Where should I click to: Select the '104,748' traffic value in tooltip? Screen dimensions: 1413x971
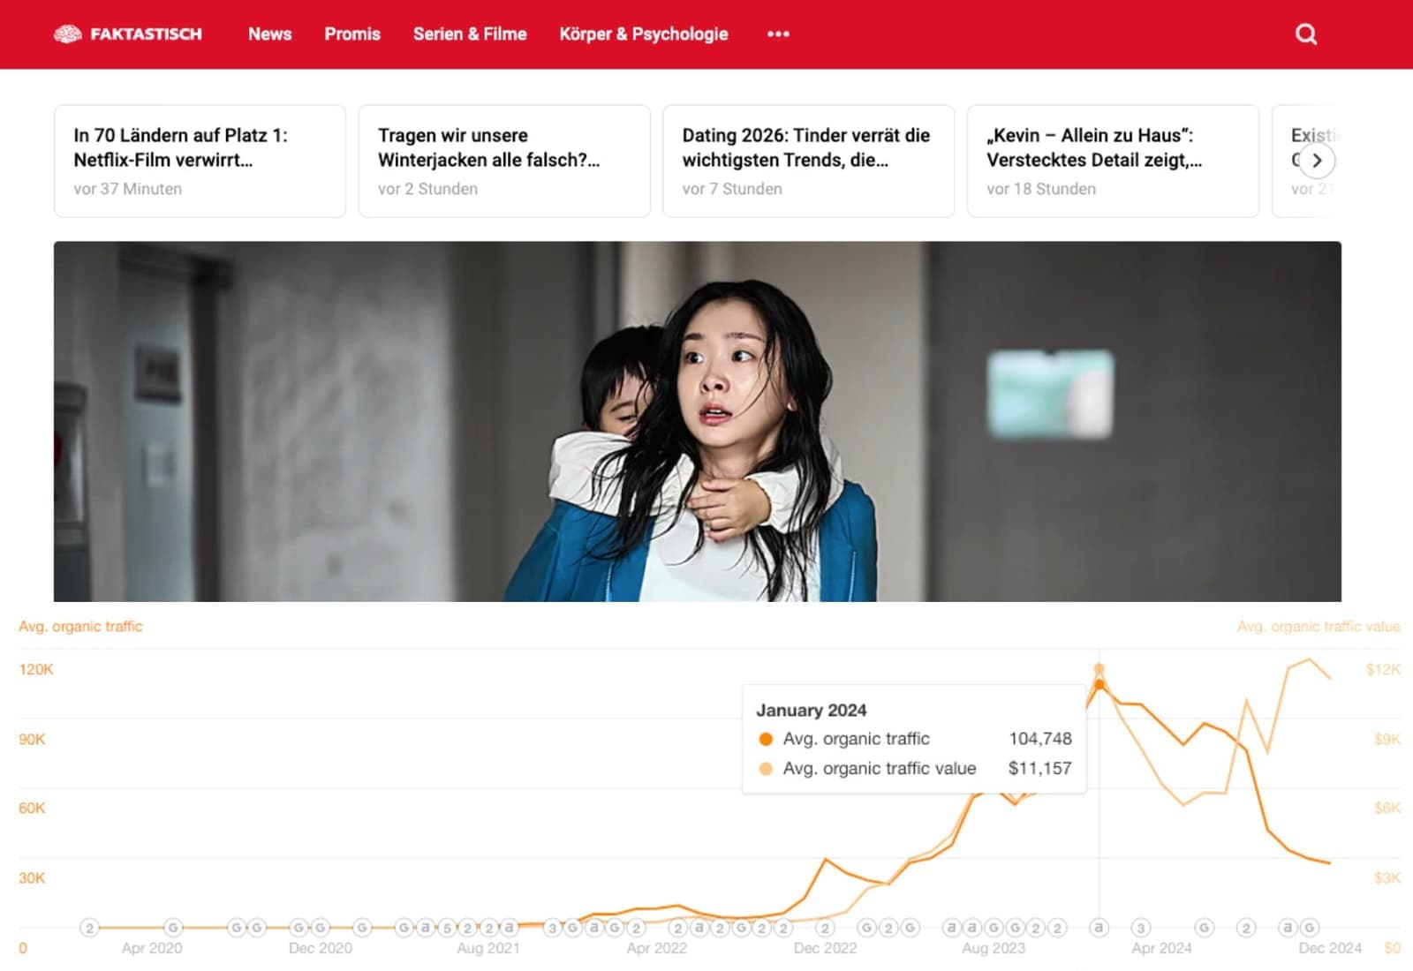pos(1040,739)
